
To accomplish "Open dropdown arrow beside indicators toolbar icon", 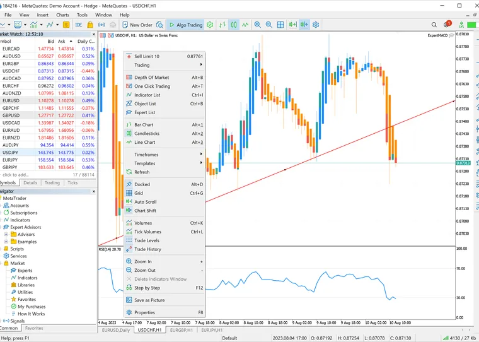I will [x=41, y=25].
